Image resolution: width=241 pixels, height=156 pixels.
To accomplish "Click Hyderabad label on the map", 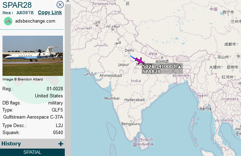I will click(x=134, y=100).
